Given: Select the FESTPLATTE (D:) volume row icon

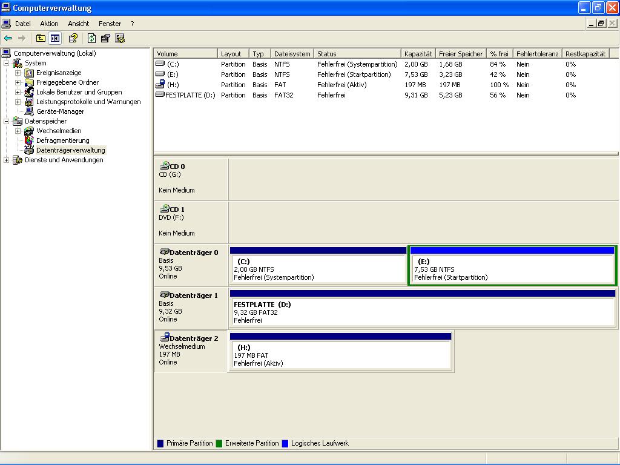Looking at the screenshot, I should (160, 95).
